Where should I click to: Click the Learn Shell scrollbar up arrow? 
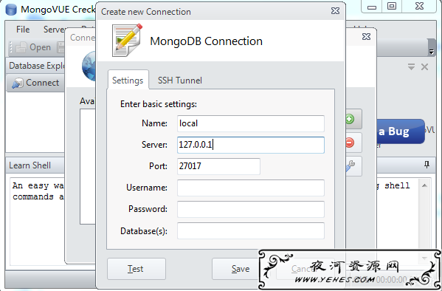pyautogui.click(x=424, y=185)
